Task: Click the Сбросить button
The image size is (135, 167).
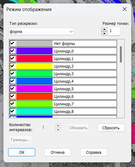Action: 111,128
